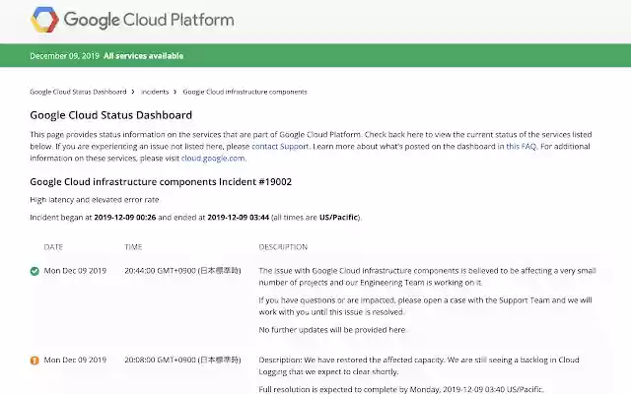Click the DATE column header
631x394 pixels.
(x=53, y=247)
